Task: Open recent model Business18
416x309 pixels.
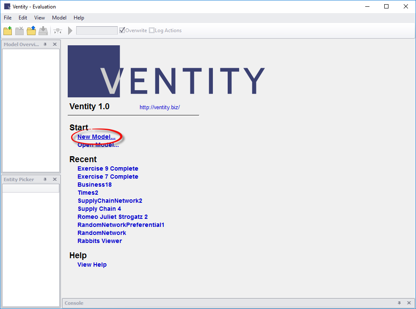Action: [94, 185]
